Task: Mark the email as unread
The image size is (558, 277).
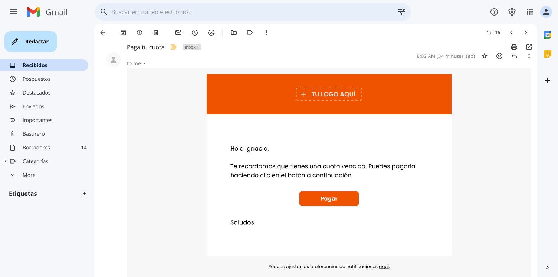Action: click(178, 33)
